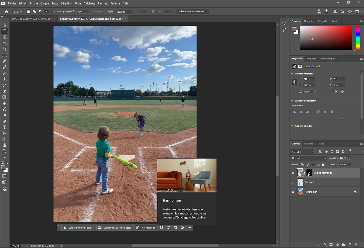Select the Hand tool
364x248 pixels.
[x=4, y=145]
